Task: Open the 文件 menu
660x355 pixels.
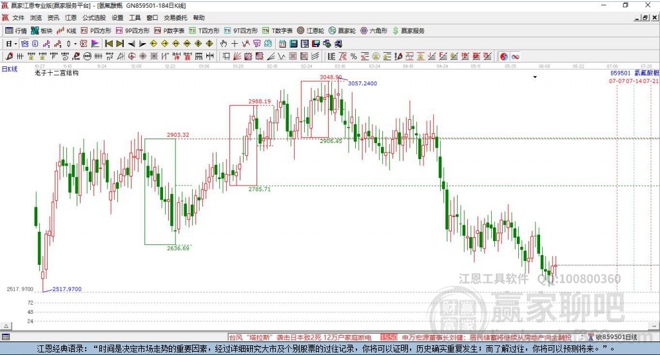Action: pyautogui.click(x=18, y=17)
